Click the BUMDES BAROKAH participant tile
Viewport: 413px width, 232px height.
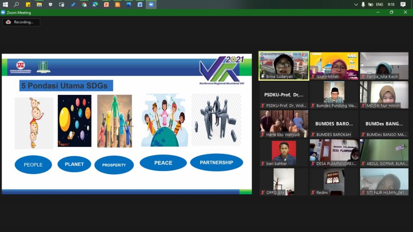(x=334, y=124)
